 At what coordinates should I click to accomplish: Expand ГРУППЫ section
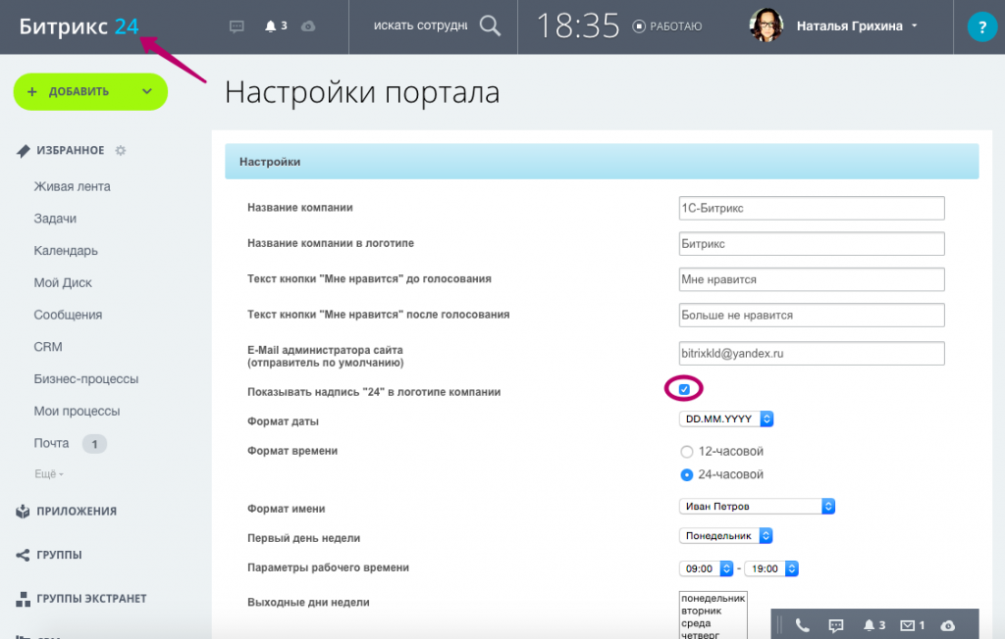point(59,555)
